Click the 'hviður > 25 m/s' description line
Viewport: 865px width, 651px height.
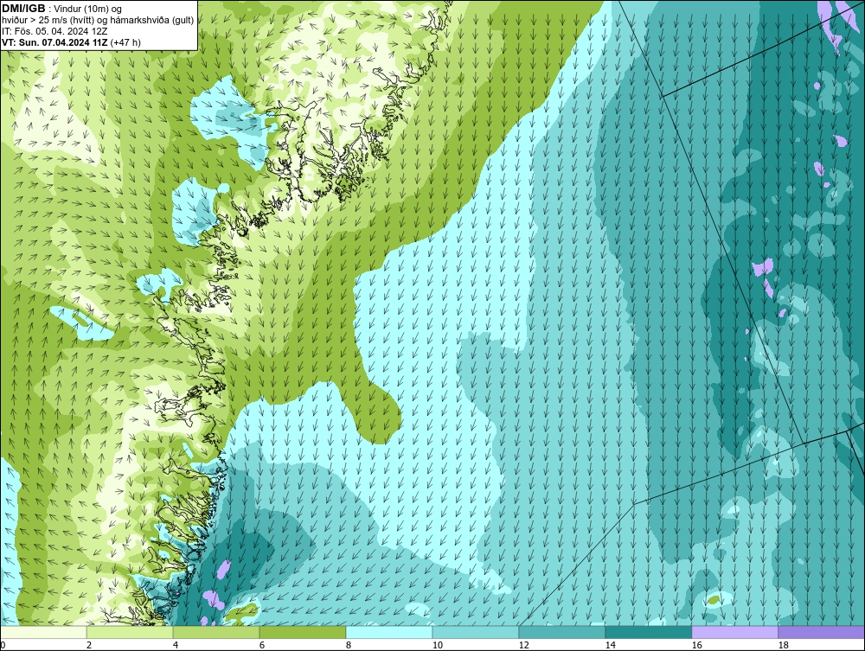[x=98, y=20]
